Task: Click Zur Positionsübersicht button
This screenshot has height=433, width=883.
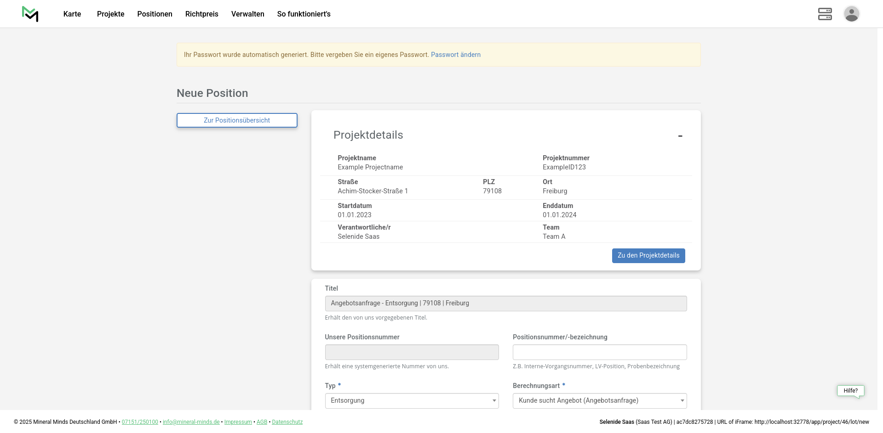Action: click(237, 120)
